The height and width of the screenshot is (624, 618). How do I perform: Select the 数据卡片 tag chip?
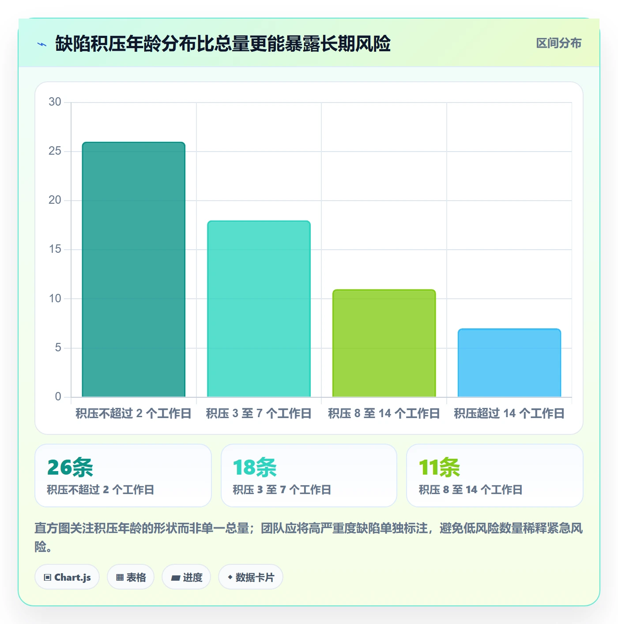click(x=251, y=577)
